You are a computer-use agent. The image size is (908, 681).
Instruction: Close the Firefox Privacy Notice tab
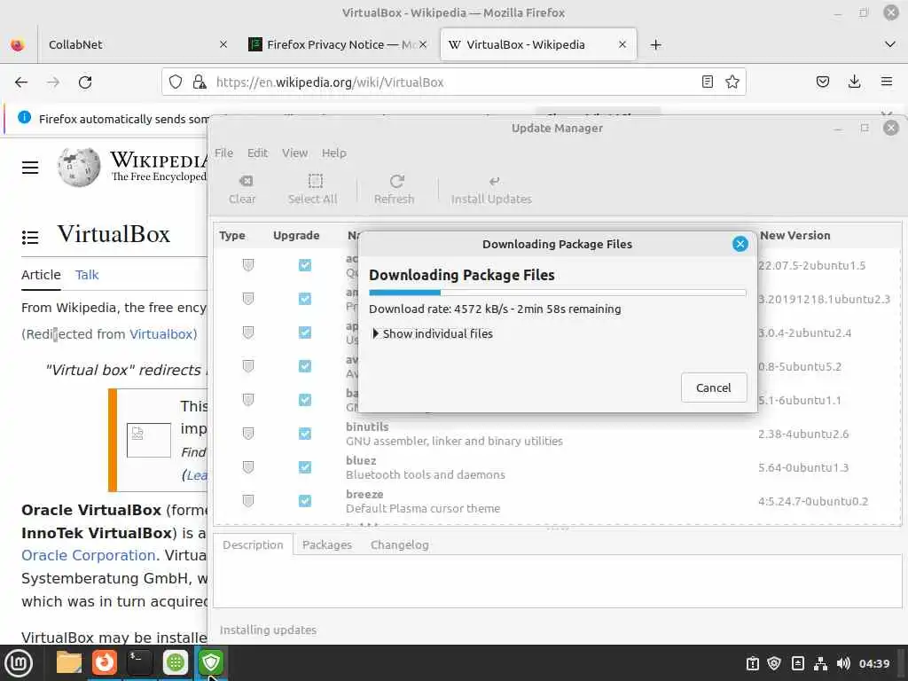pyautogui.click(x=423, y=44)
